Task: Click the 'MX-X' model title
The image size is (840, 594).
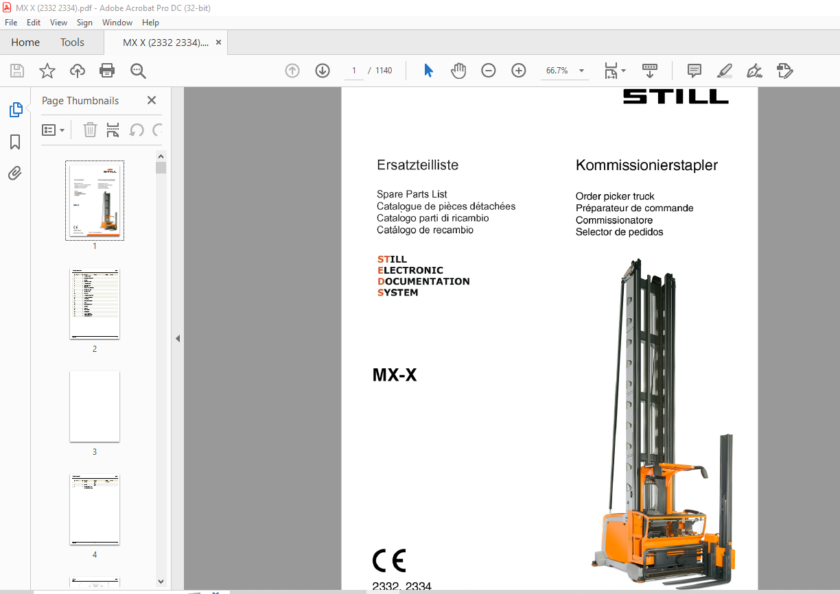Action: [395, 375]
